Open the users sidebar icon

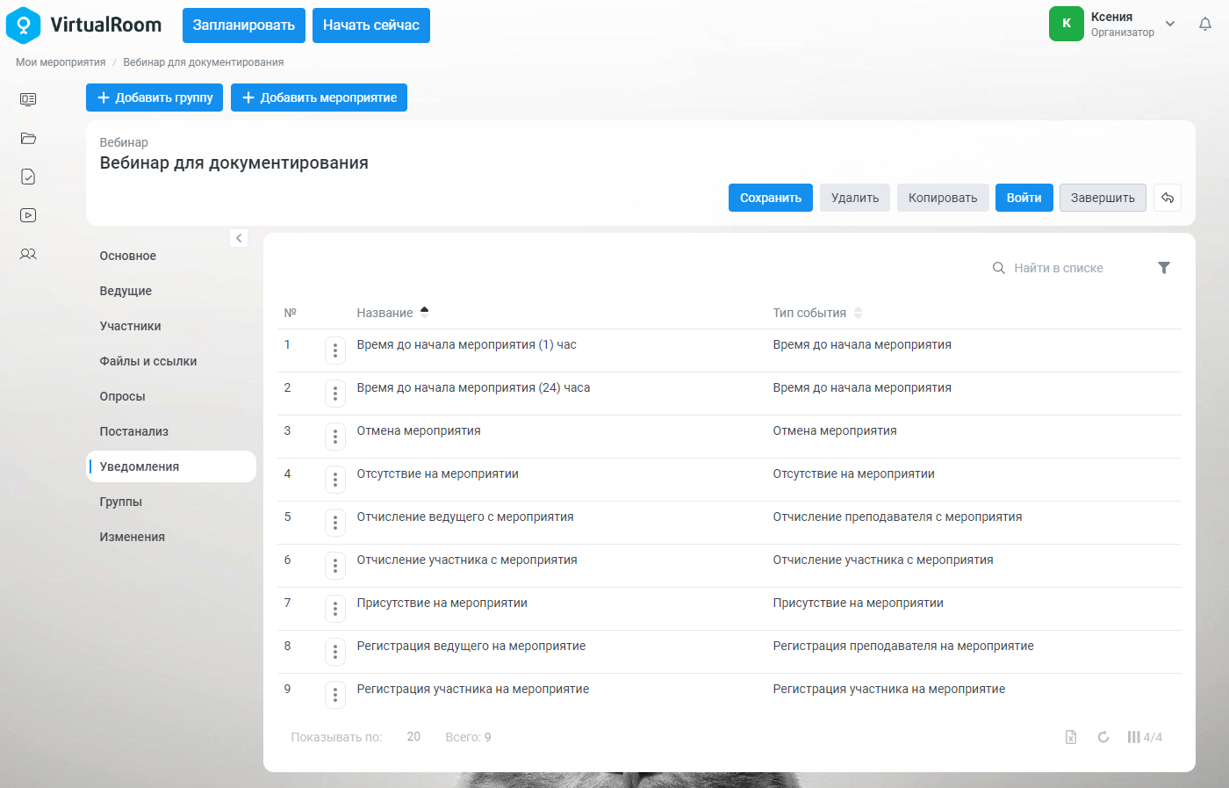[x=28, y=254]
